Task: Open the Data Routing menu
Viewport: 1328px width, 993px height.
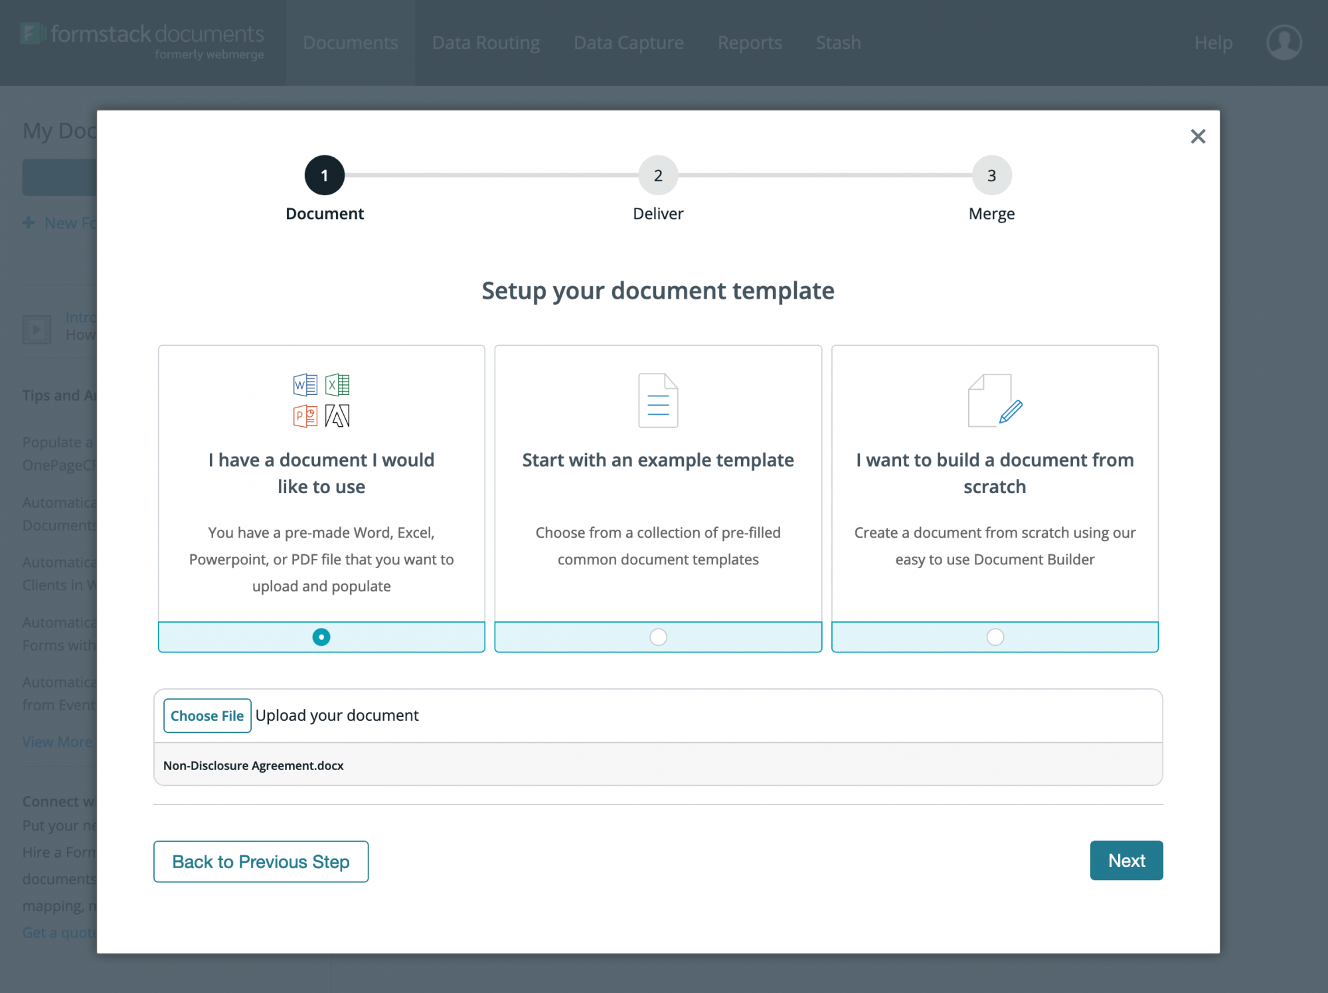Action: coord(485,43)
